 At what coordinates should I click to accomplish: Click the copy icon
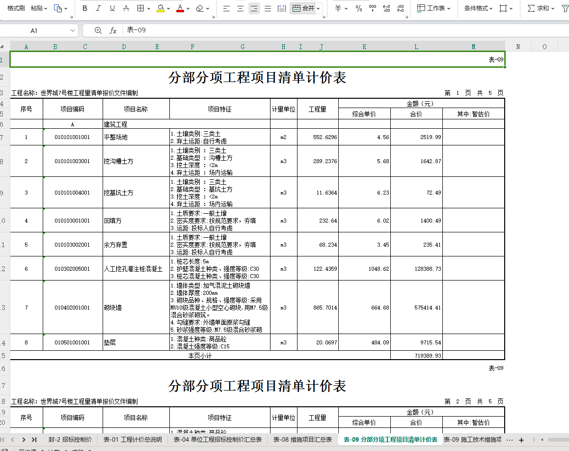(x=58, y=8)
